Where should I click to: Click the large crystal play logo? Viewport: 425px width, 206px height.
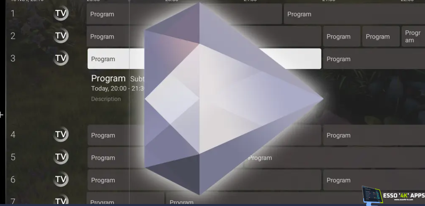pyautogui.click(x=224, y=100)
